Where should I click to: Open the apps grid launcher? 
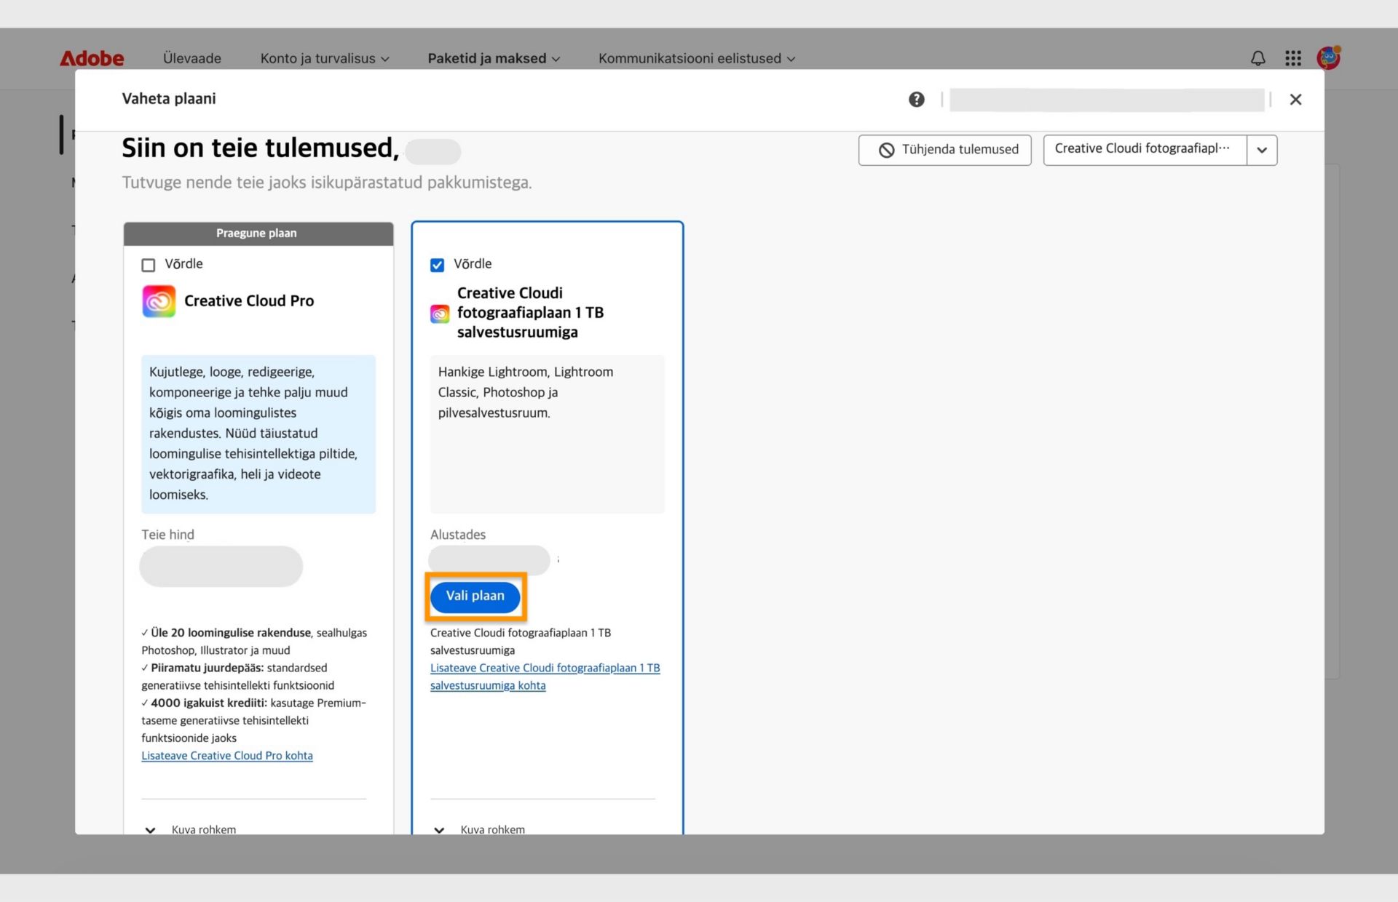tap(1292, 58)
